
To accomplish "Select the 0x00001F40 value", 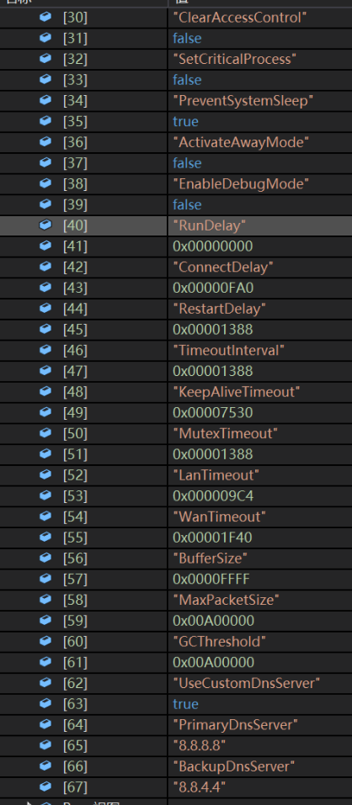I will (212, 538).
